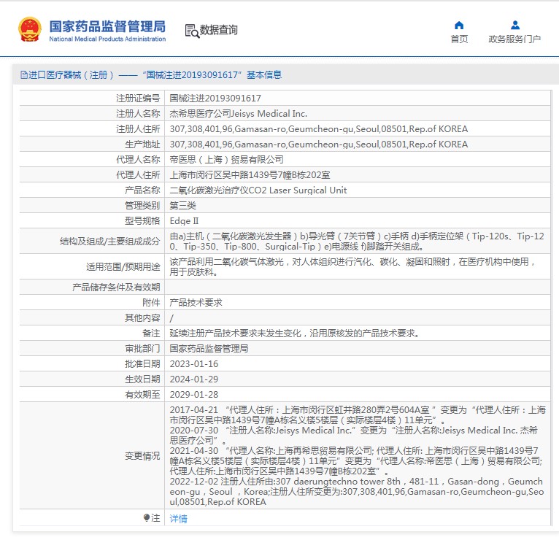Click the 注册证编号 row label
The height and width of the screenshot is (540, 559).
[138, 98]
